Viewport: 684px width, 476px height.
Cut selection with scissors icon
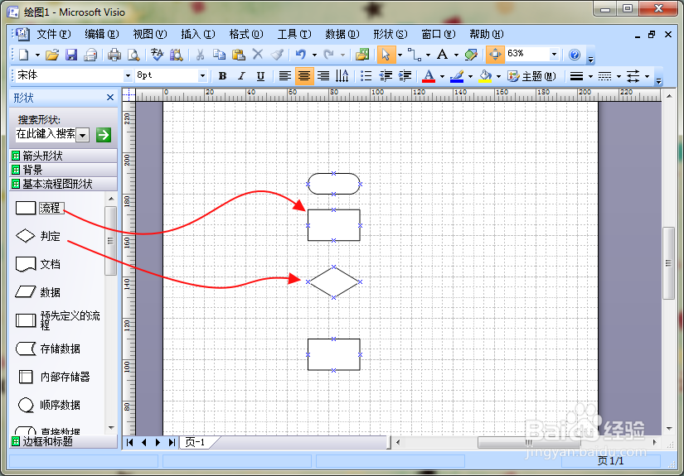[201, 55]
